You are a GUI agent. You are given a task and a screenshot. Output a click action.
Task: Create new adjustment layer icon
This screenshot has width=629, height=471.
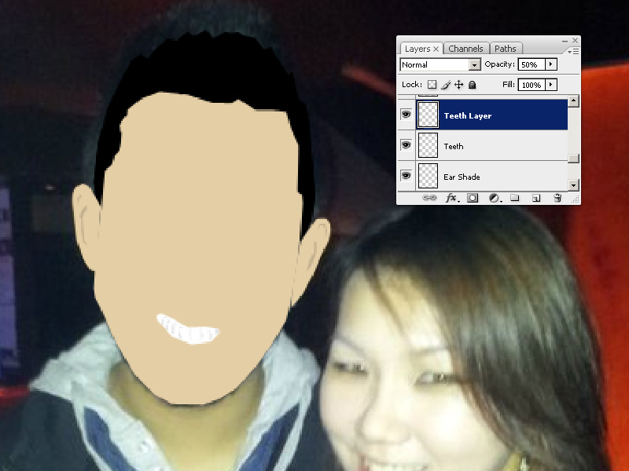click(495, 198)
